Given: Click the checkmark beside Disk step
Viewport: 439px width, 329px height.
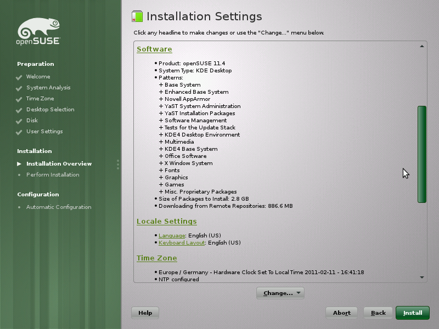Looking at the screenshot, I should click(x=19, y=121).
